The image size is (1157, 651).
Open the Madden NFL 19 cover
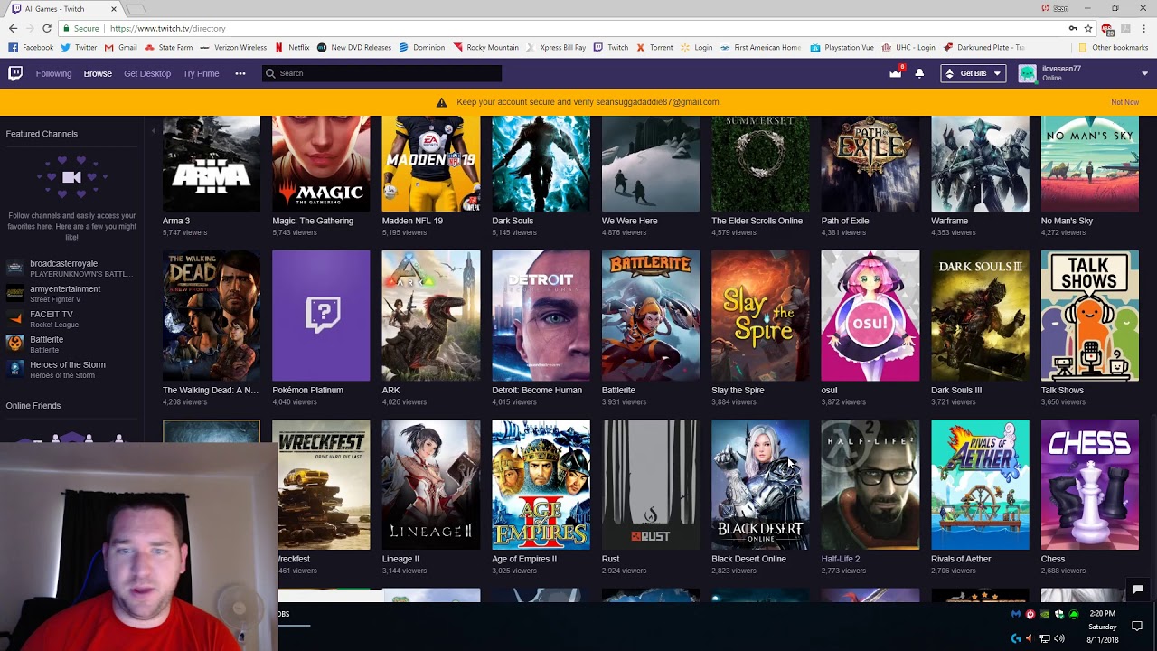(x=431, y=164)
